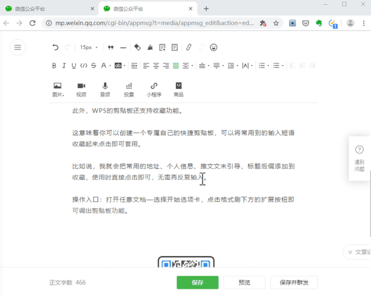Expand the unordered list dropdown
The height and width of the screenshot is (299, 371).
pos(283,66)
